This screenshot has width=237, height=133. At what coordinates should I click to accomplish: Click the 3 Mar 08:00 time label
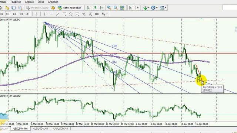click(22, 124)
